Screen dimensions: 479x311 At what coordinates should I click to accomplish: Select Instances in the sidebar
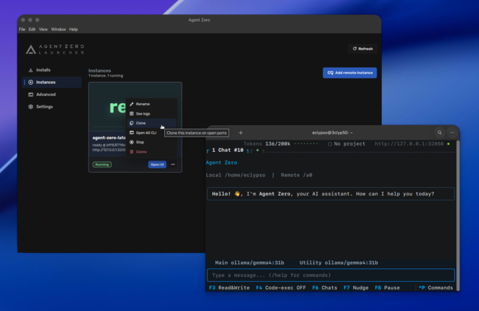(52, 83)
